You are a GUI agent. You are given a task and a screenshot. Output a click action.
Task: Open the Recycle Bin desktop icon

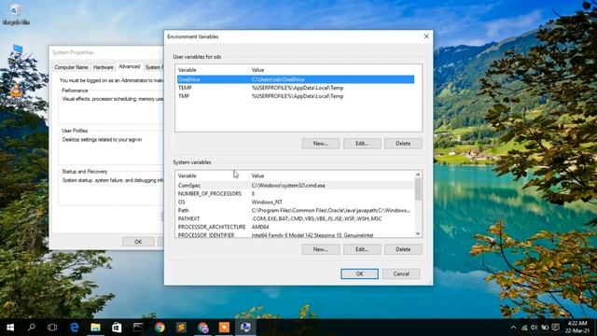(16, 15)
